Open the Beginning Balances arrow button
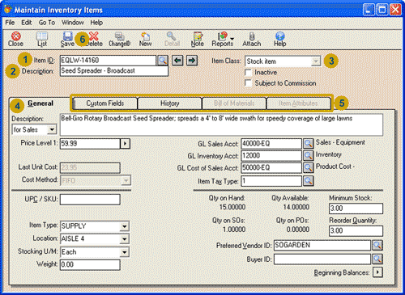This screenshot has width=405, height=295. [377, 272]
